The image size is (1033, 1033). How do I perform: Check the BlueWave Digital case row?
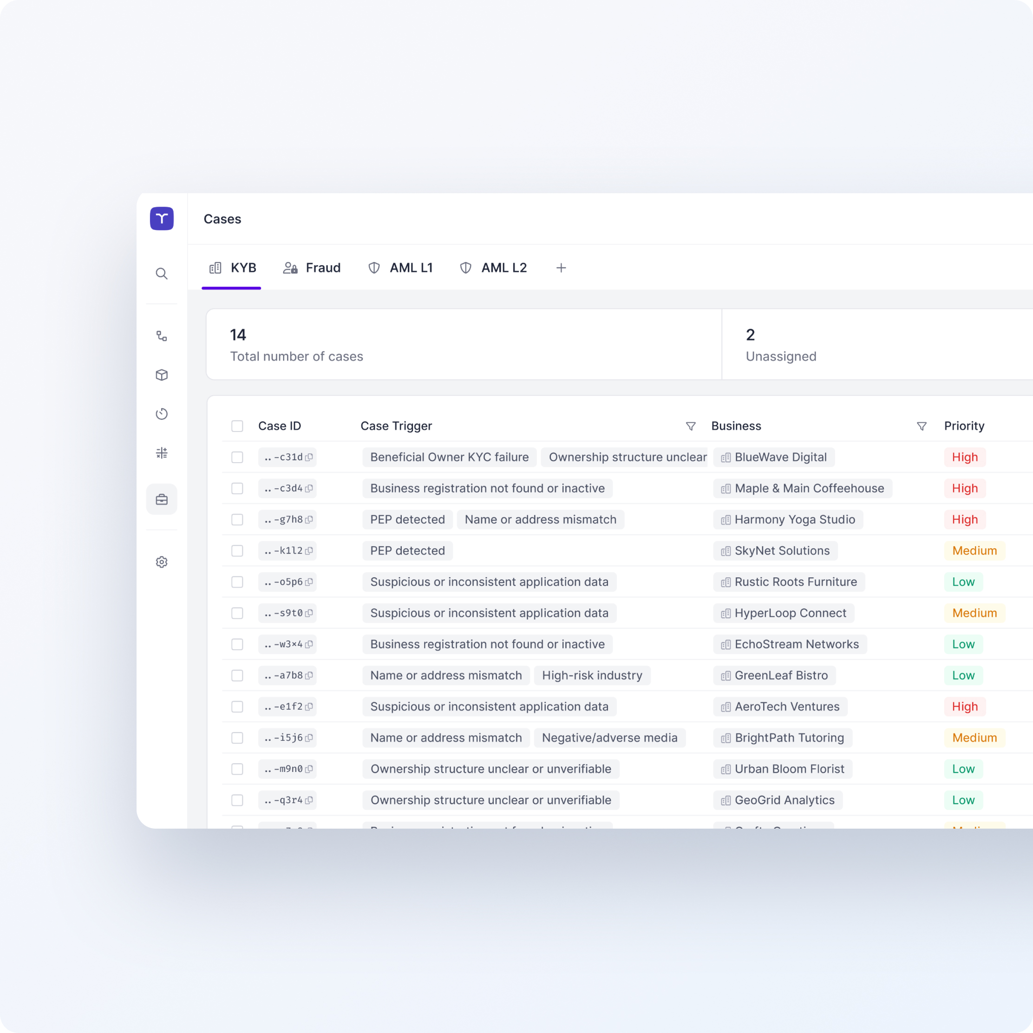(237, 457)
